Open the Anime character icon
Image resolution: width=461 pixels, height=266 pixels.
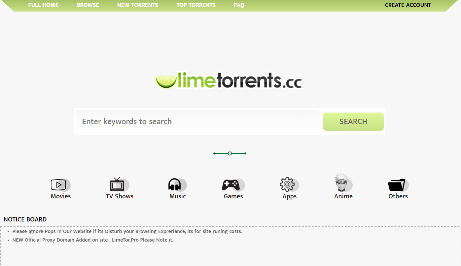tap(341, 182)
